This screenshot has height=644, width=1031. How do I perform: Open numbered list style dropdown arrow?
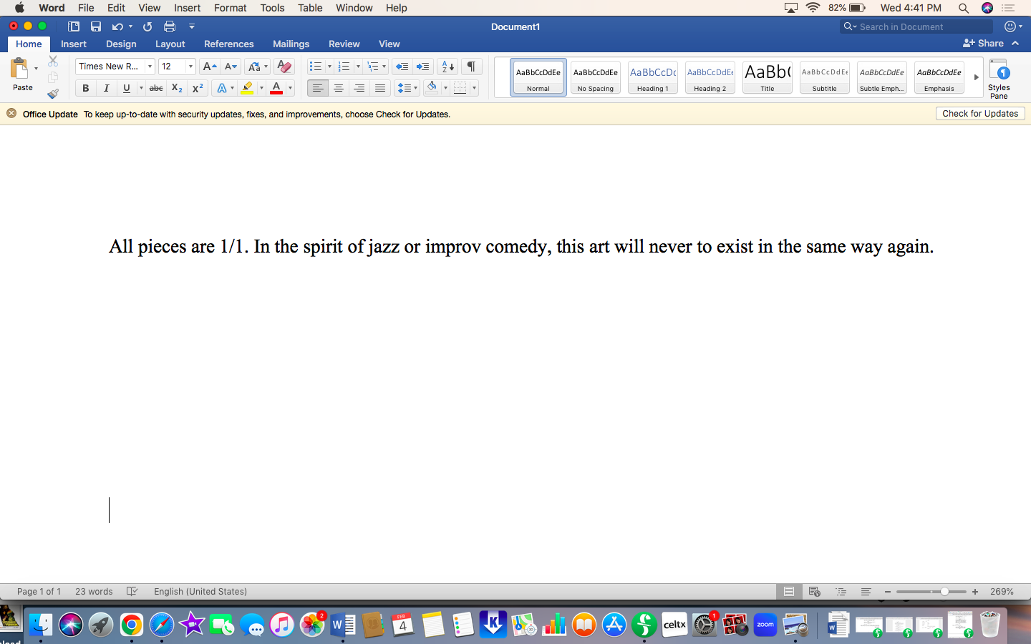click(358, 67)
